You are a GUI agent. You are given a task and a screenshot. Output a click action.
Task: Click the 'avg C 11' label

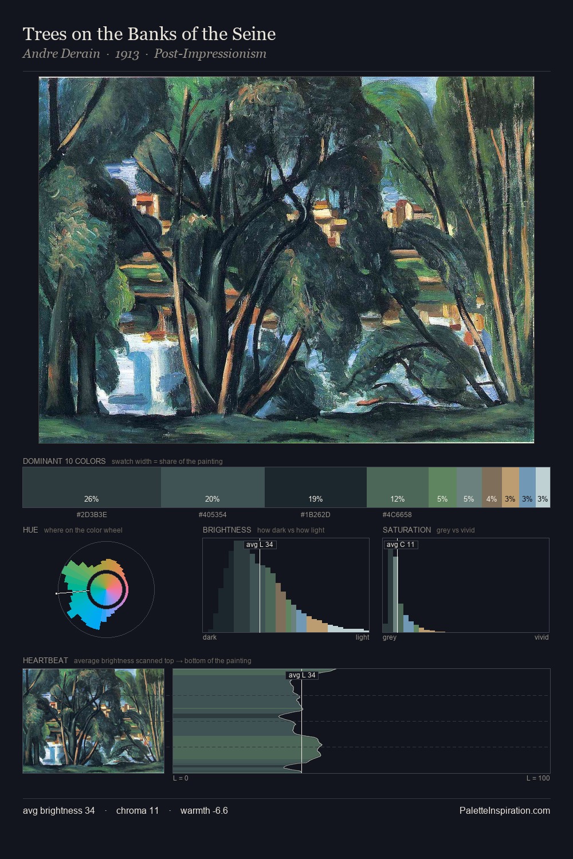(401, 545)
